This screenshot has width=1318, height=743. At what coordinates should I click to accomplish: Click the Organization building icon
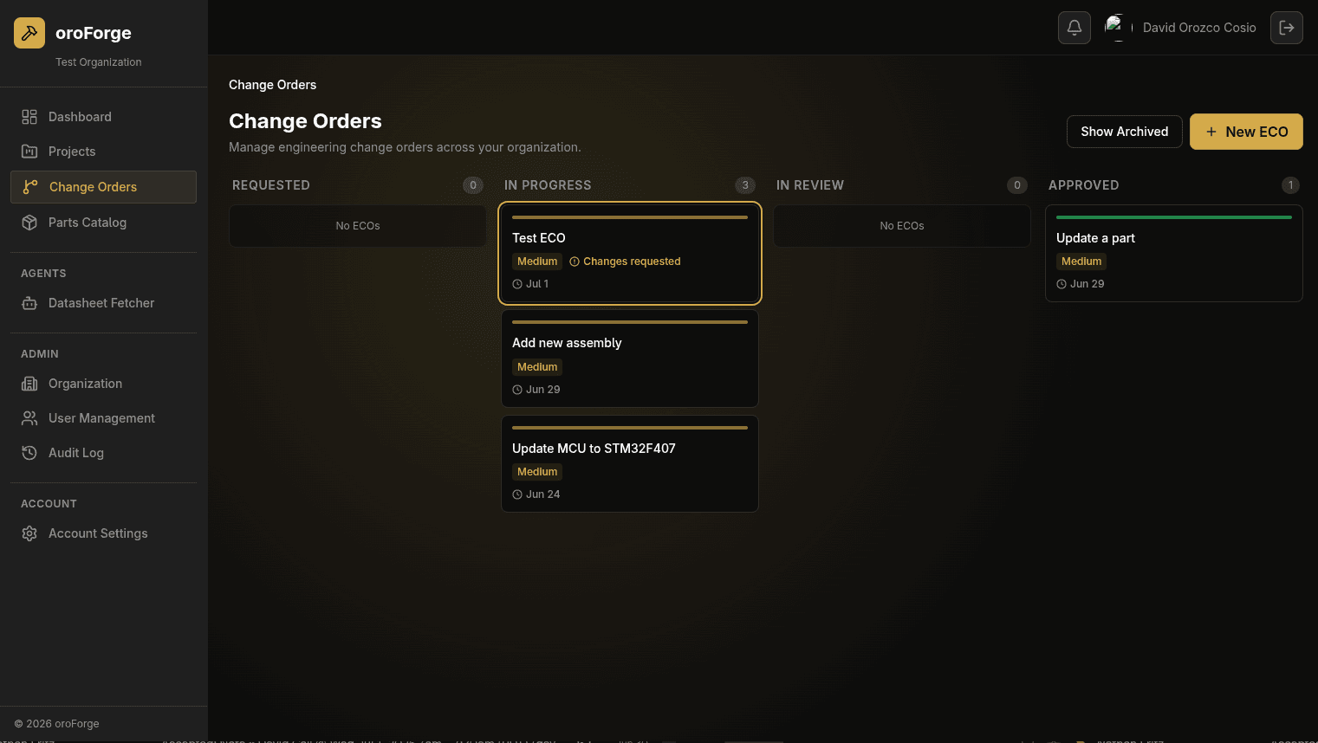pyautogui.click(x=29, y=384)
